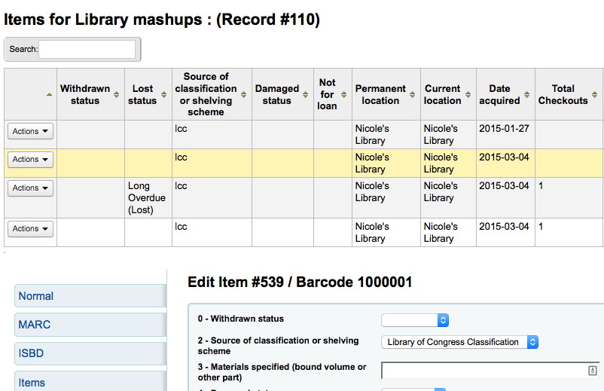
Task: Sort by Damaged status column arrows
Action: 306,94
